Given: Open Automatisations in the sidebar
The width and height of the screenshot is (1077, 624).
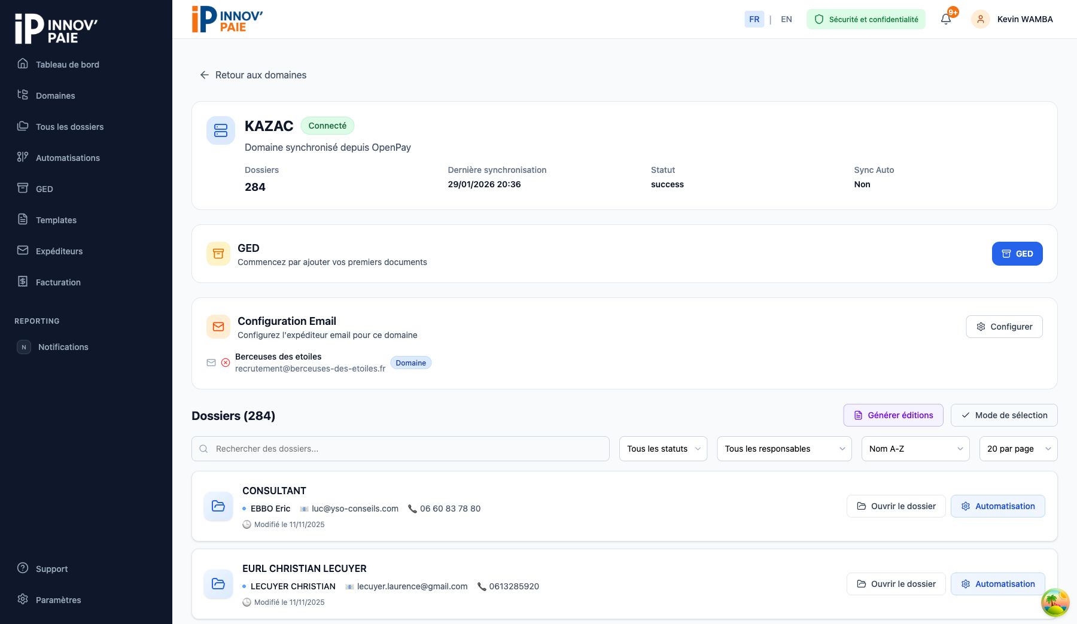Looking at the screenshot, I should pos(68,158).
